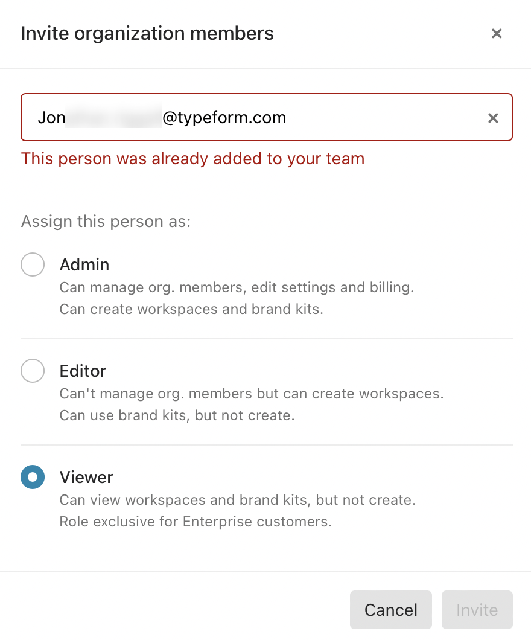Click the Invite organization members title
The height and width of the screenshot is (640, 531).
(x=147, y=33)
